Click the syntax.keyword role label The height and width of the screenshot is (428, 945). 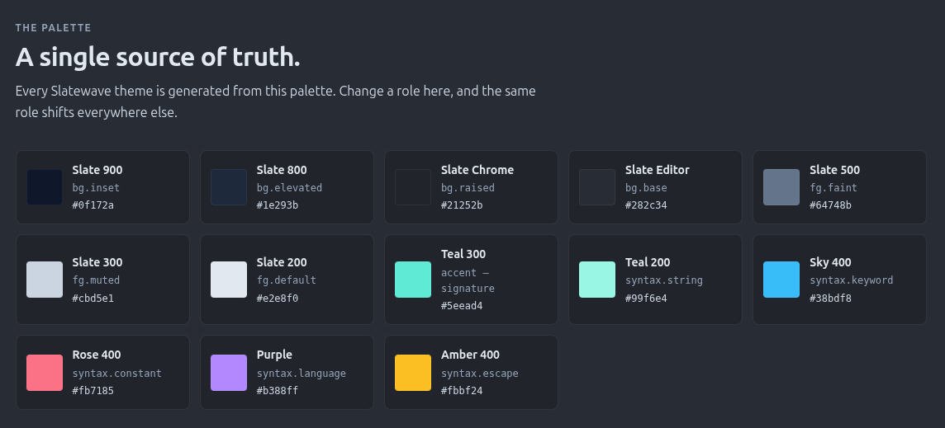click(x=852, y=280)
